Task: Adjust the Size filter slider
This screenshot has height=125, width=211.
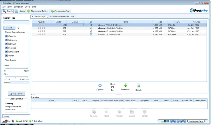Action: 16,77
